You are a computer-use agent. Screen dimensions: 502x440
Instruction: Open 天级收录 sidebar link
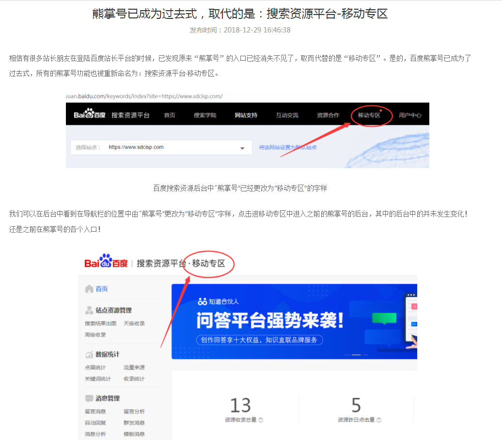pyautogui.click(x=134, y=323)
